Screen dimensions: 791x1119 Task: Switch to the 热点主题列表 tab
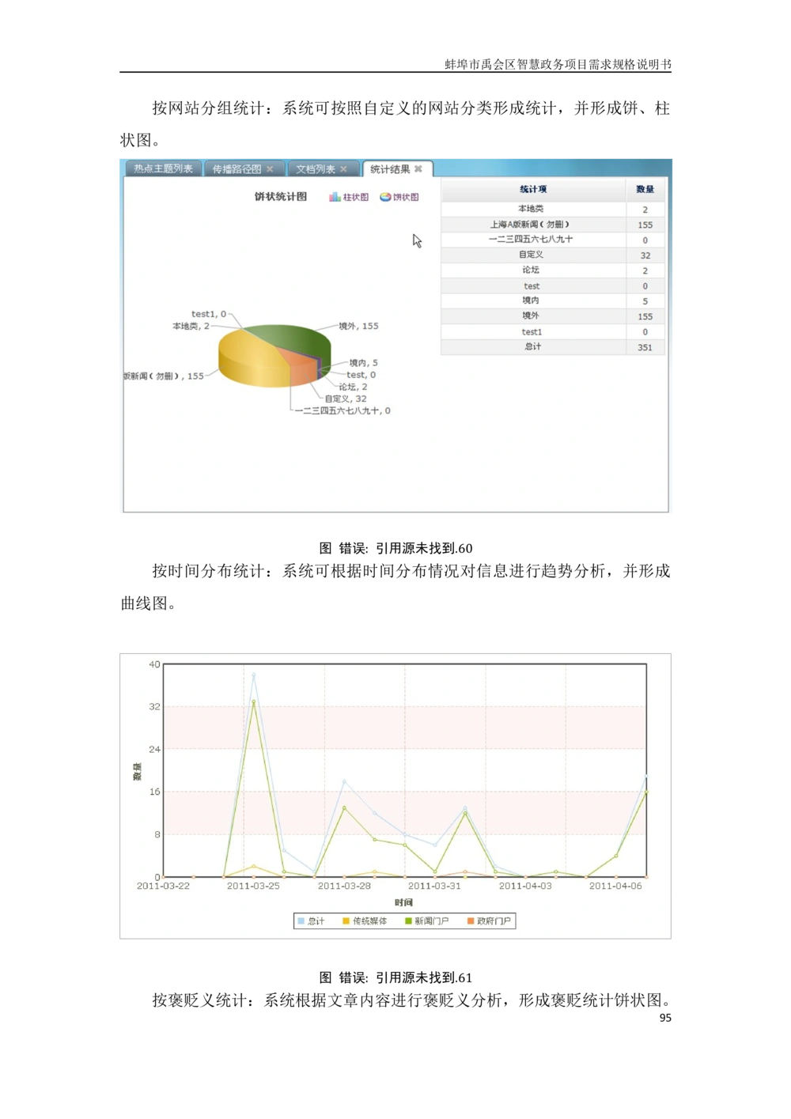click(162, 168)
